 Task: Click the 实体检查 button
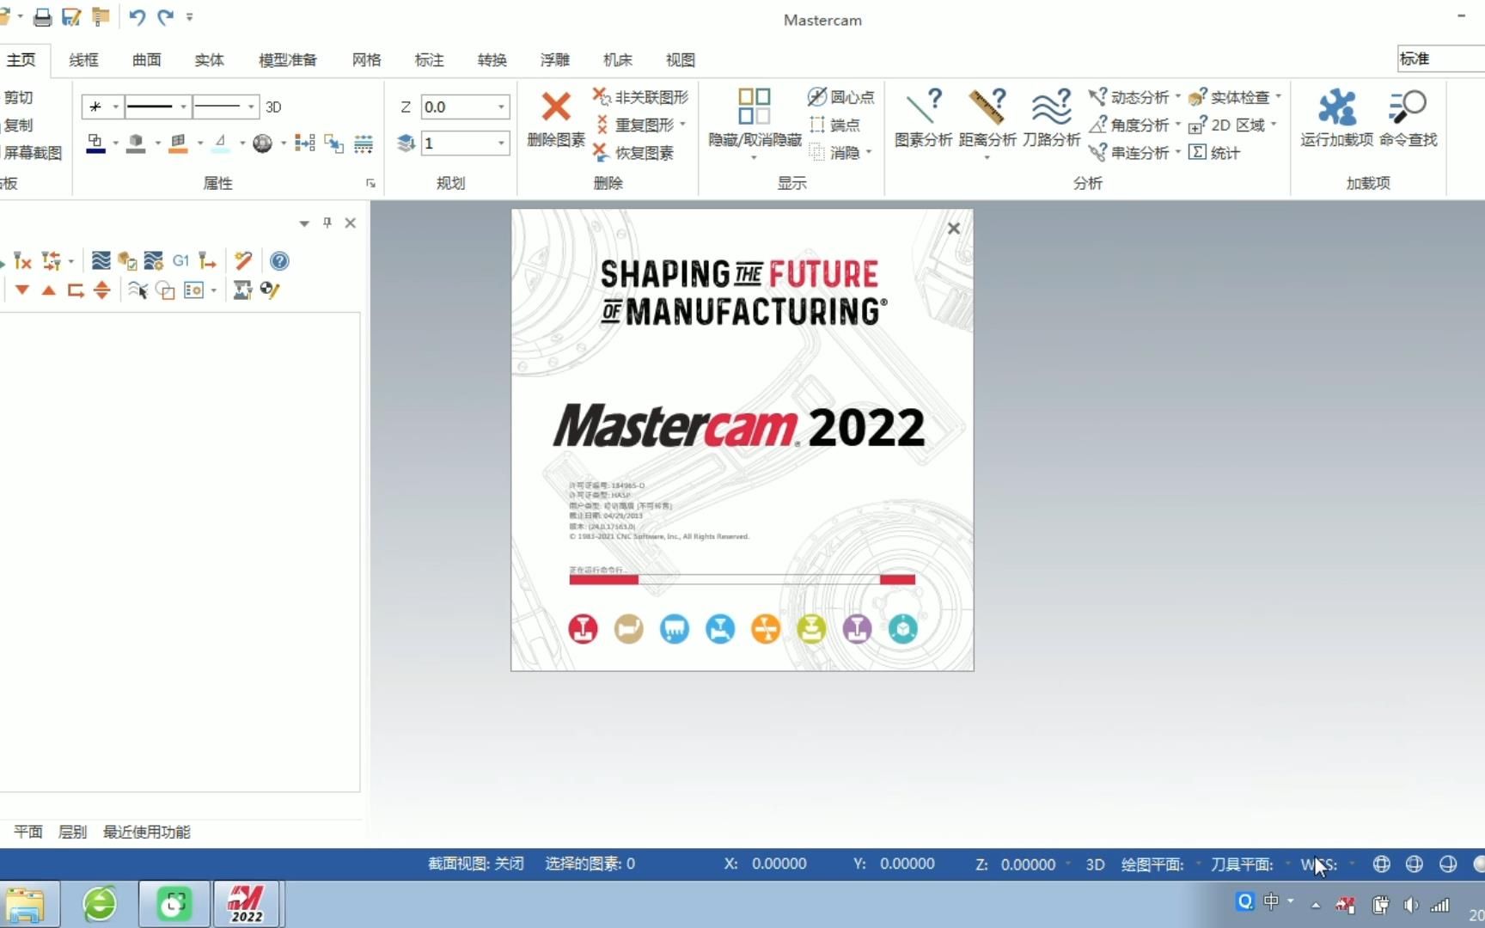point(1229,97)
